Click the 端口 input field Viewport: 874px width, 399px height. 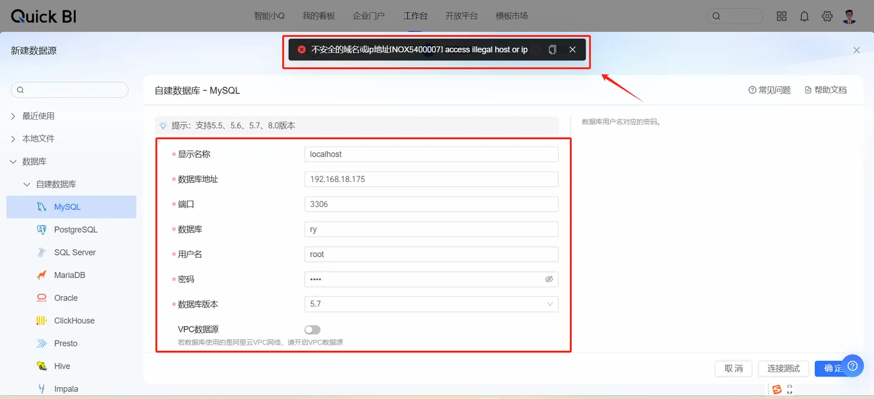pyautogui.click(x=431, y=204)
